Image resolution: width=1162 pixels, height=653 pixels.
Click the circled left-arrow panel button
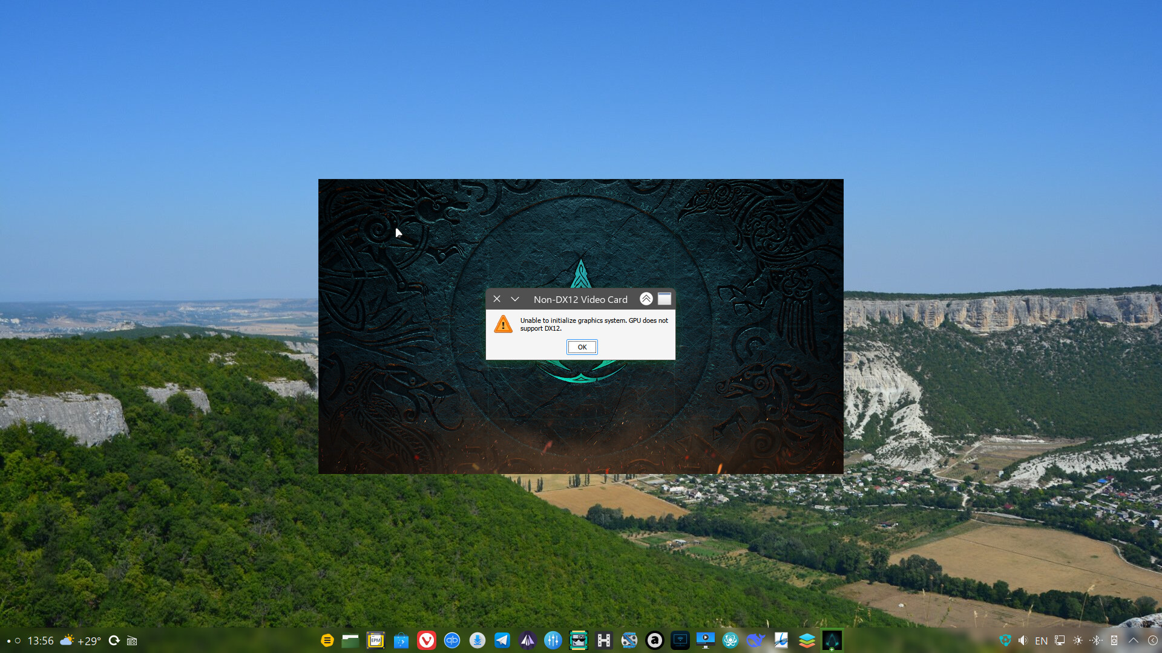pos(1153,640)
